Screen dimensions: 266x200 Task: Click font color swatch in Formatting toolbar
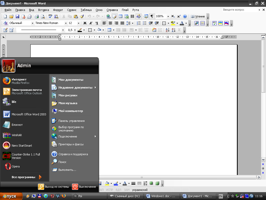pos(182,23)
